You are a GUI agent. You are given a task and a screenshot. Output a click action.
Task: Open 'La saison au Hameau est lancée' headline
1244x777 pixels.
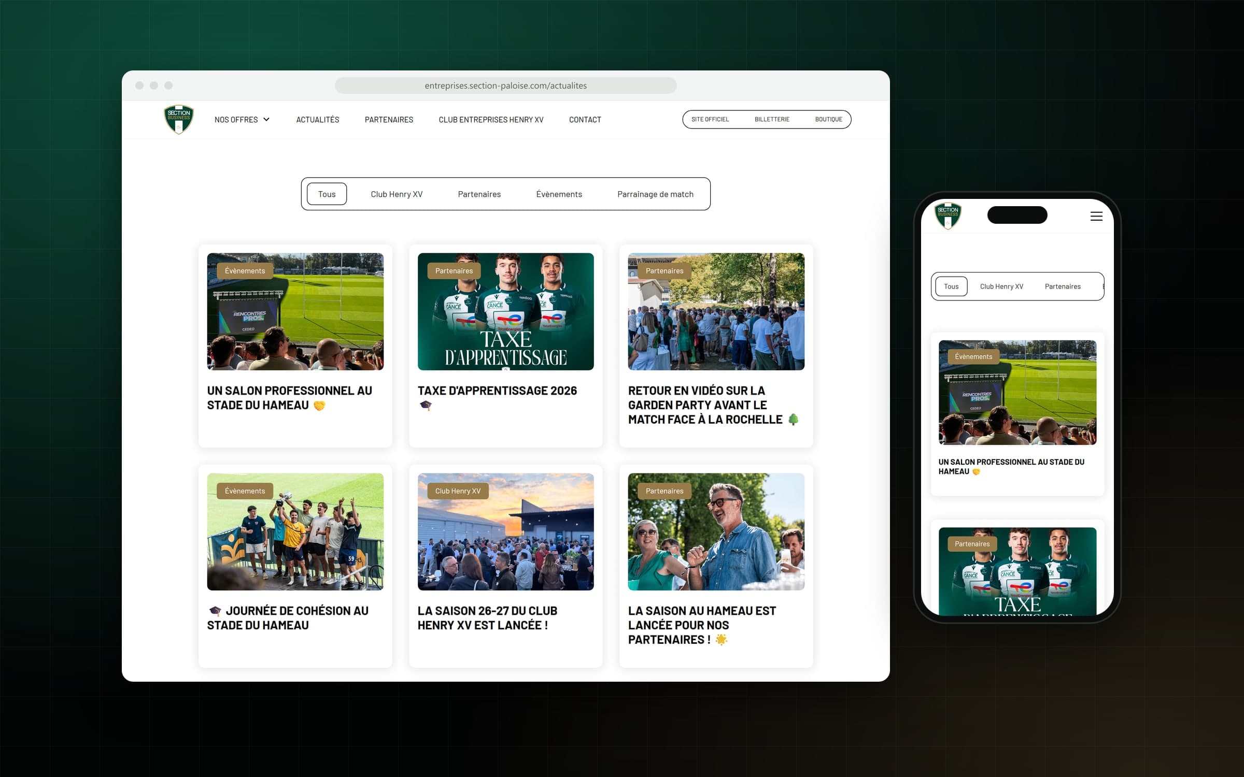click(702, 625)
